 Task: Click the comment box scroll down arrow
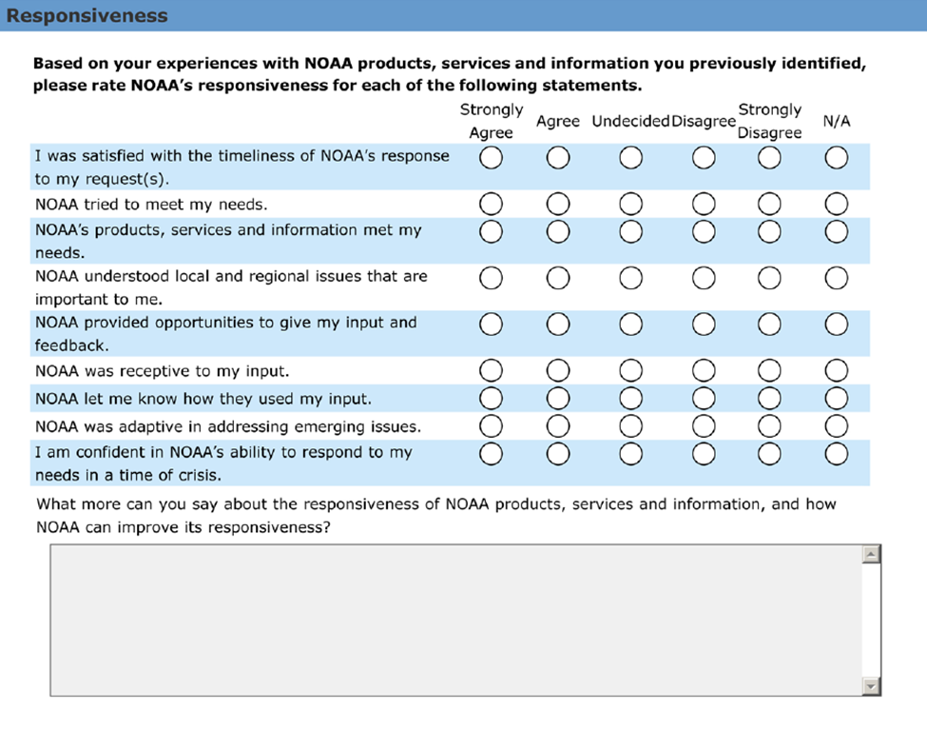pos(871,686)
